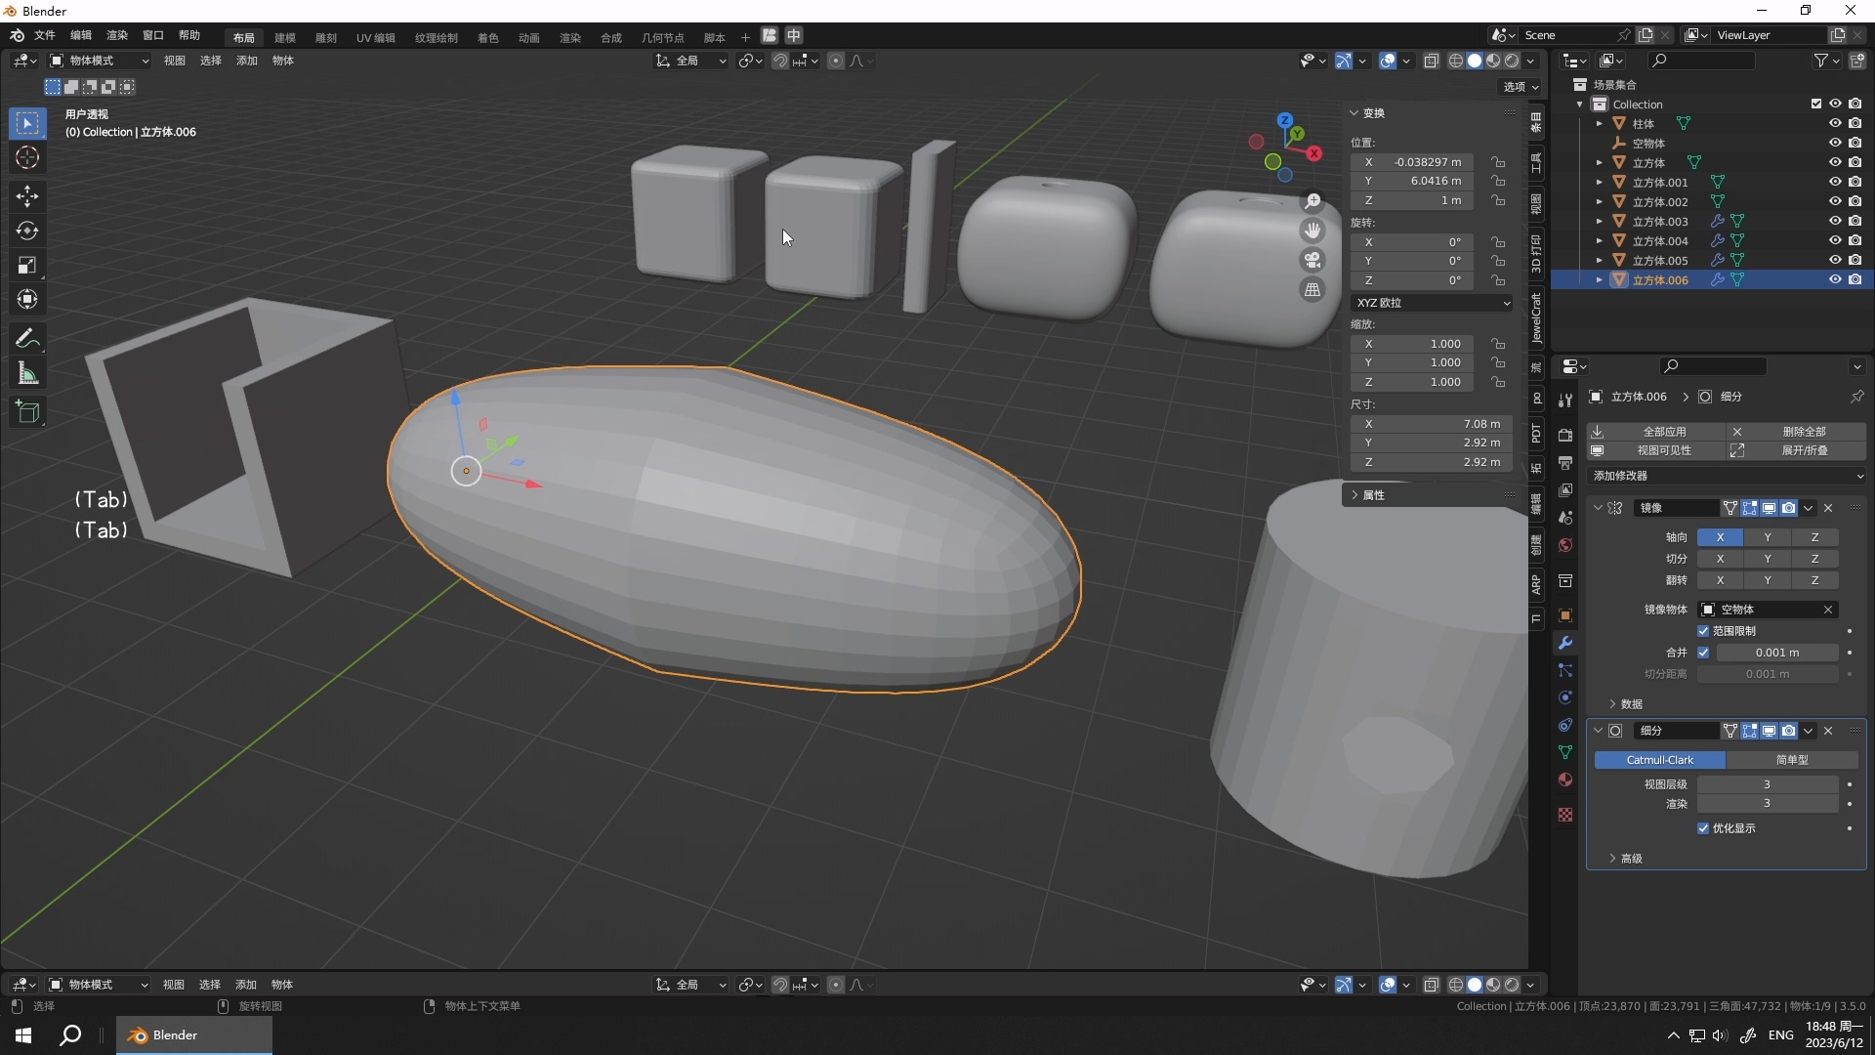Viewport: 1875px width, 1055px height.
Task: Select the Move tool in left toolbar
Action: coord(27,196)
